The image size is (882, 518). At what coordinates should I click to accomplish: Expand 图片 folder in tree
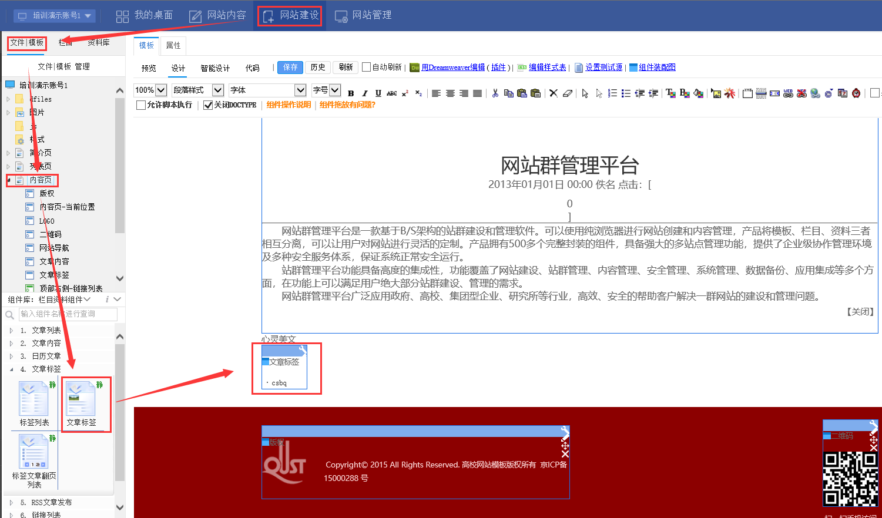[x=8, y=112]
